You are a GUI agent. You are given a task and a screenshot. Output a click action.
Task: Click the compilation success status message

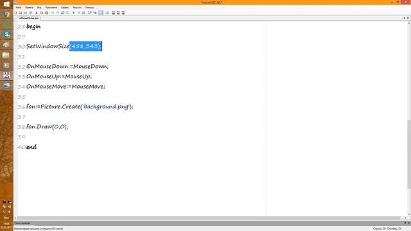[x=39, y=228]
